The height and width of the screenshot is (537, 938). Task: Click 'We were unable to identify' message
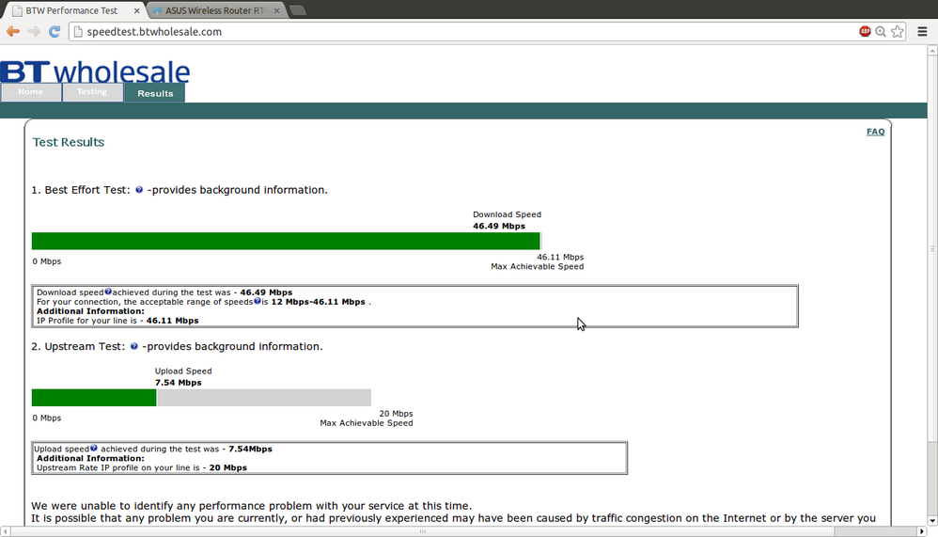click(251, 506)
